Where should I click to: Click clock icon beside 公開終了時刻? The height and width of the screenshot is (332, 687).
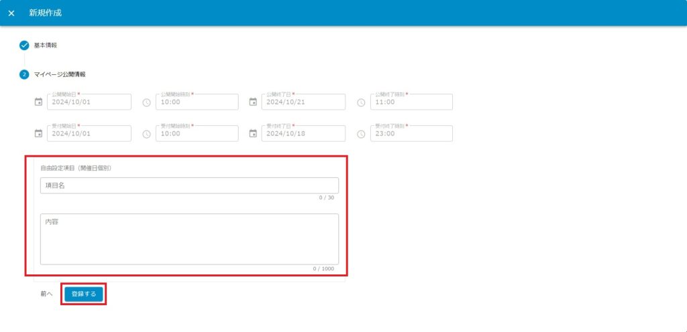tap(361, 102)
